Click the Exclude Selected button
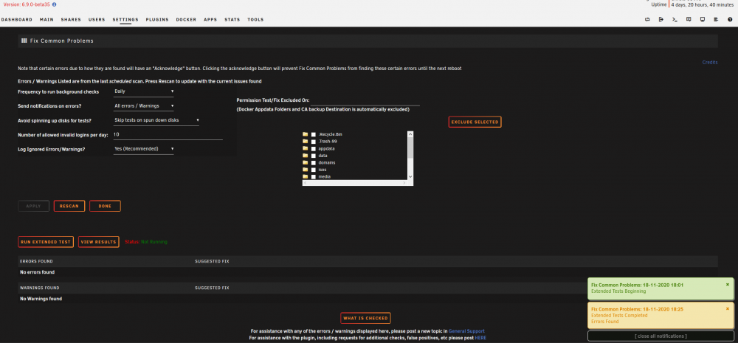This screenshot has width=738, height=343. tap(475, 122)
